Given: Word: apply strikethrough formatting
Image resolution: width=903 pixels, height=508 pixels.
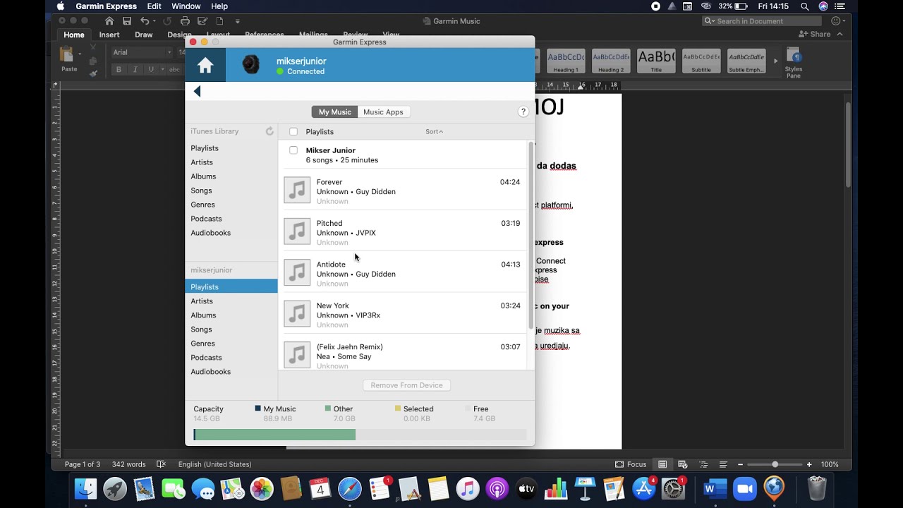Looking at the screenshot, I should (174, 70).
